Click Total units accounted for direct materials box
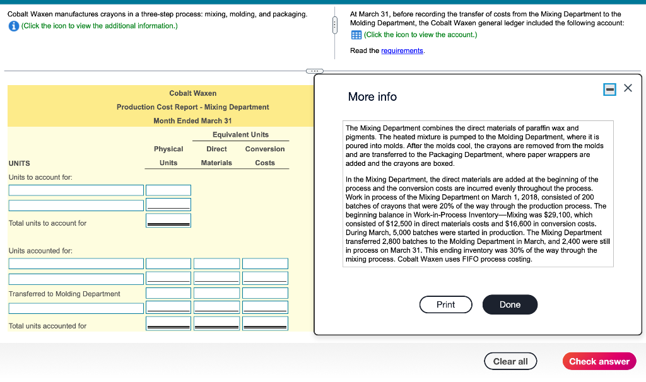 coord(217,323)
